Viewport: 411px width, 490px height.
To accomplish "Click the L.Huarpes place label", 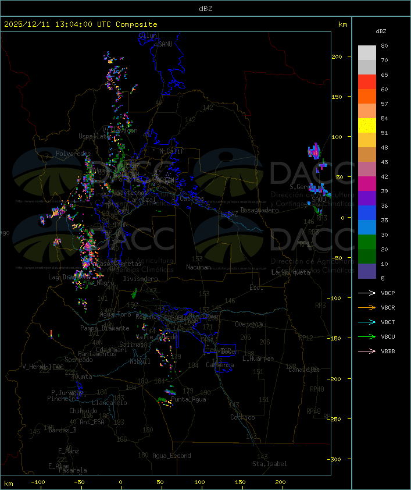I will [x=258, y=358].
